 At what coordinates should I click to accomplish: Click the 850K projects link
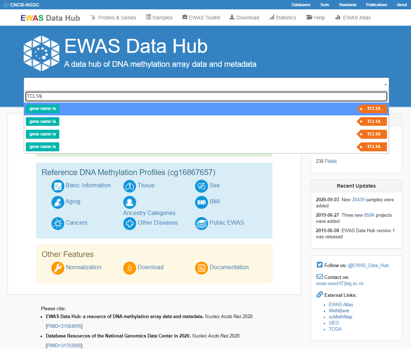point(369,215)
